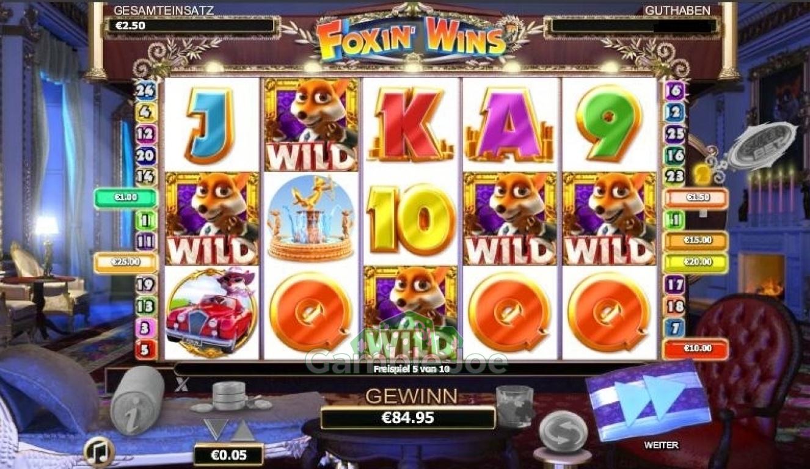Image resolution: width=810 pixels, height=469 pixels.
Task: Increase coin value with up arrow
Action: click(x=243, y=429)
